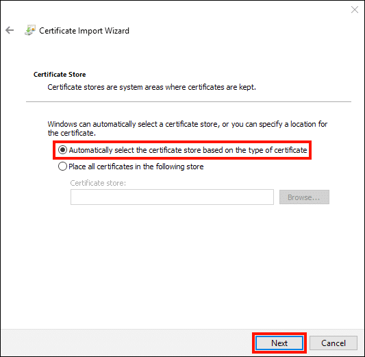365x357 pixels.
Task: Click the horizontal divider under the description
Action: 188,102
